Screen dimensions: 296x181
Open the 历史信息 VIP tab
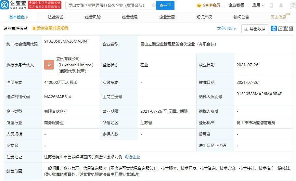coord(280,17)
